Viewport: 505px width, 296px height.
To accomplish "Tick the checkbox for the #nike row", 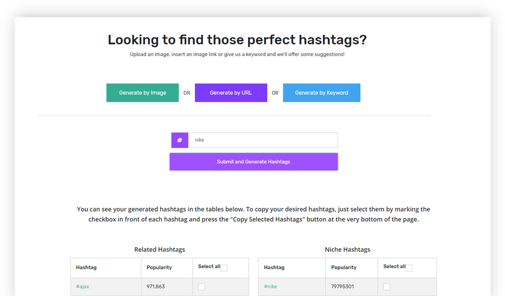I will 387,287.
